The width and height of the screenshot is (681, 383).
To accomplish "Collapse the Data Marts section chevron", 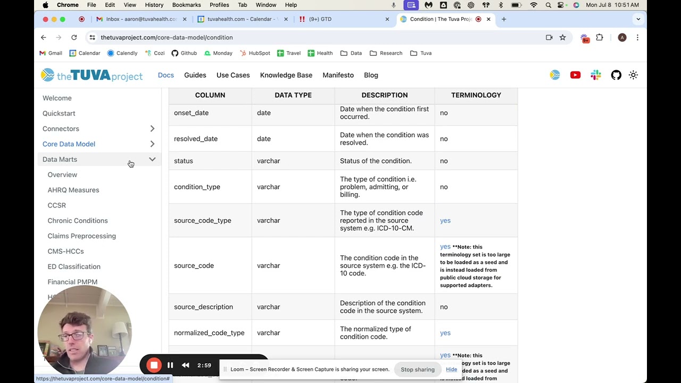I will [152, 160].
